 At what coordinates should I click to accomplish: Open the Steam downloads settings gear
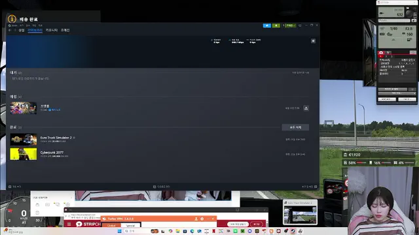pos(313,41)
